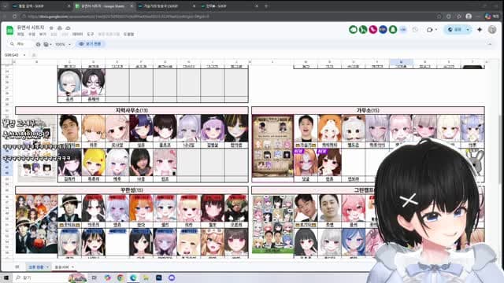
Task: Open the 데이터 menu
Action: point(77,34)
